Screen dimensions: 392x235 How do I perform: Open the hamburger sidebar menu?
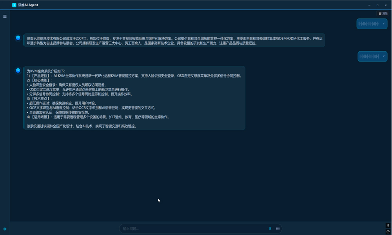(x=5, y=16)
